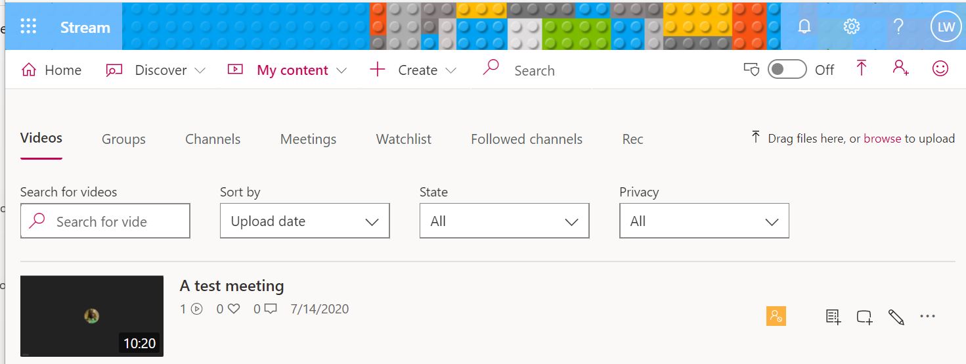Open more actions ellipsis for A test meeting
966x364 pixels.
click(x=927, y=316)
